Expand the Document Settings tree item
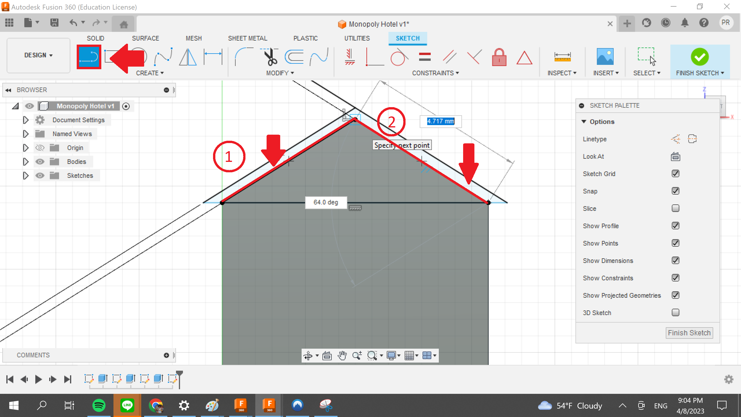This screenshot has width=741, height=417. click(25, 120)
